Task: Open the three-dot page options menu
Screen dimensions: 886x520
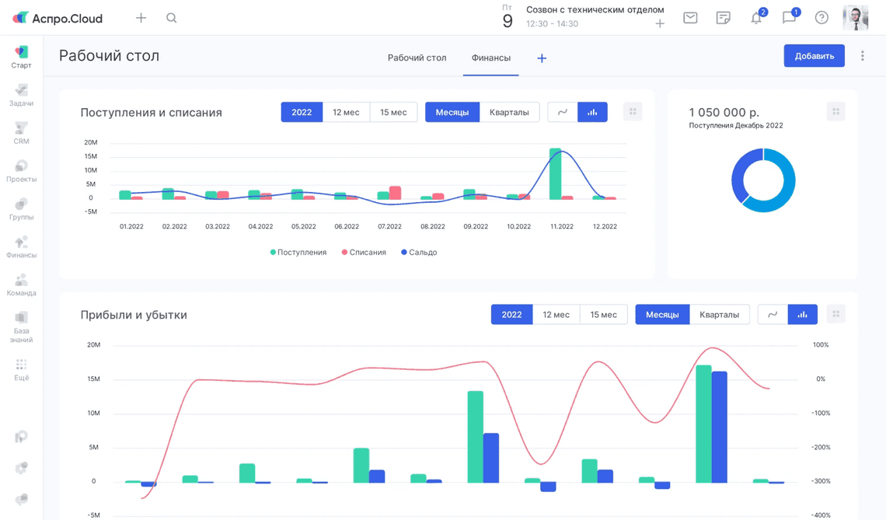Action: click(x=863, y=56)
